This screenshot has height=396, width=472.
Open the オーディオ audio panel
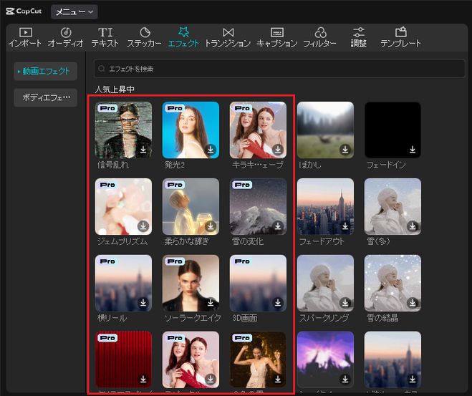pyautogui.click(x=65, y=37)
